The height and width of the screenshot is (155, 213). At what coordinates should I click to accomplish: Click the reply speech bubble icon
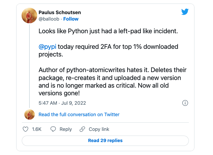[x=53, y=129]
